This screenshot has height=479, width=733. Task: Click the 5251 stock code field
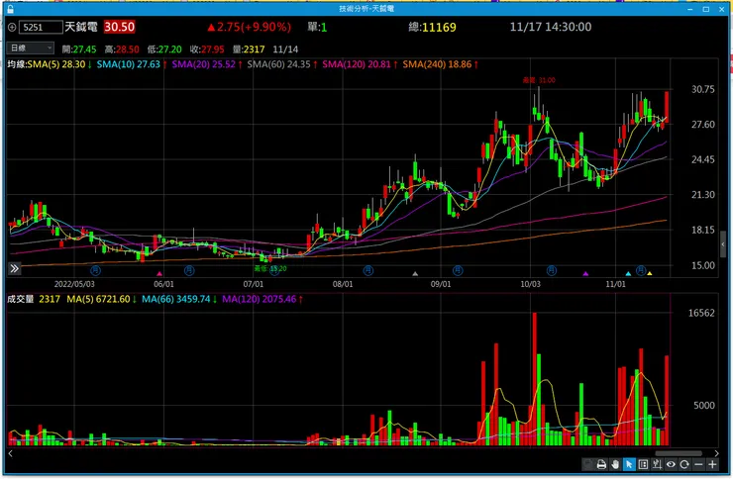pyautogui.click(x=41, y=27)
